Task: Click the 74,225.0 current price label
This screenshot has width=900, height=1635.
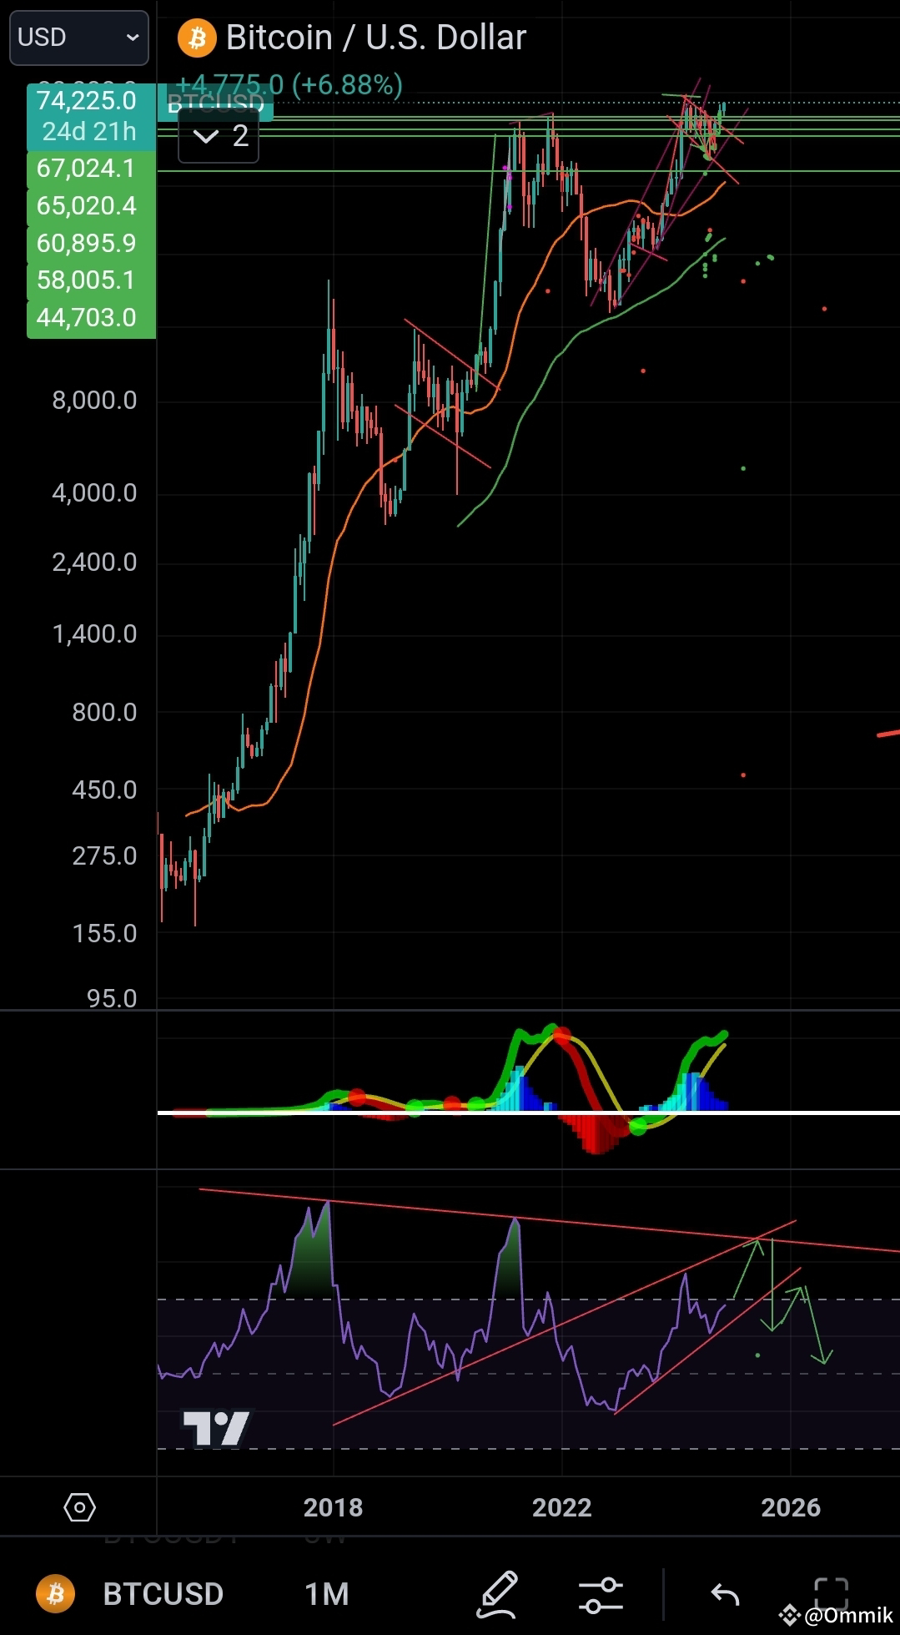Action: (87, 101)
